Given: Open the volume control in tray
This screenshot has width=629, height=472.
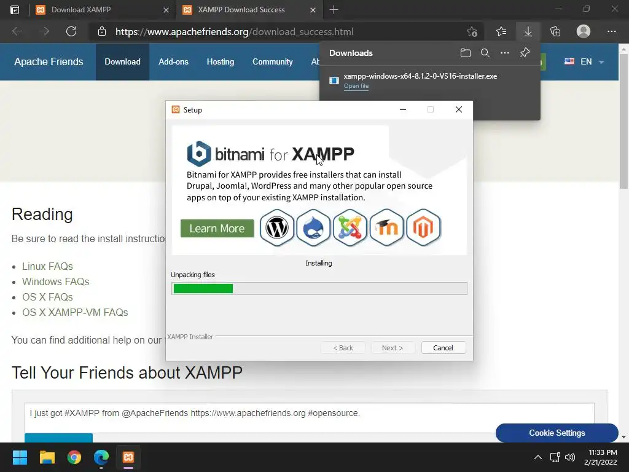Looking at the screenshot, I should (x=570, y=457).
